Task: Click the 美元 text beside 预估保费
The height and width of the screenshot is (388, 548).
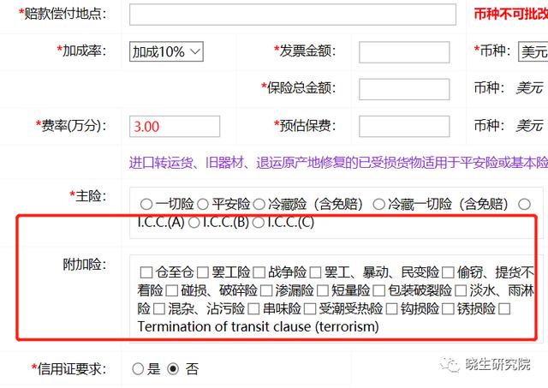Action: tap(529, 125)
